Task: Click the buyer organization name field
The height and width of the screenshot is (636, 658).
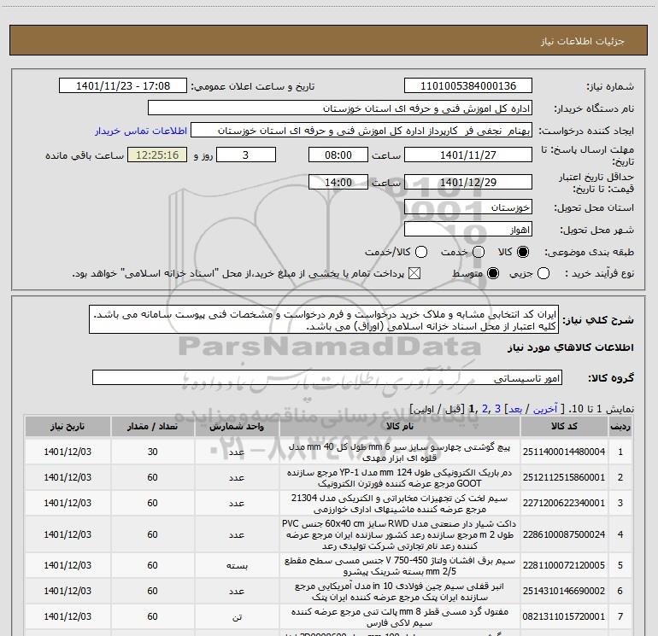Action: point(340,108)
